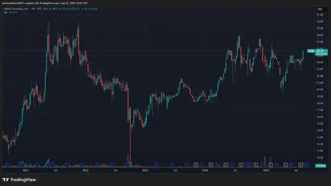
Task: Click the leftmost dividend 'D' marker
Action: click(x=8, y=165)
